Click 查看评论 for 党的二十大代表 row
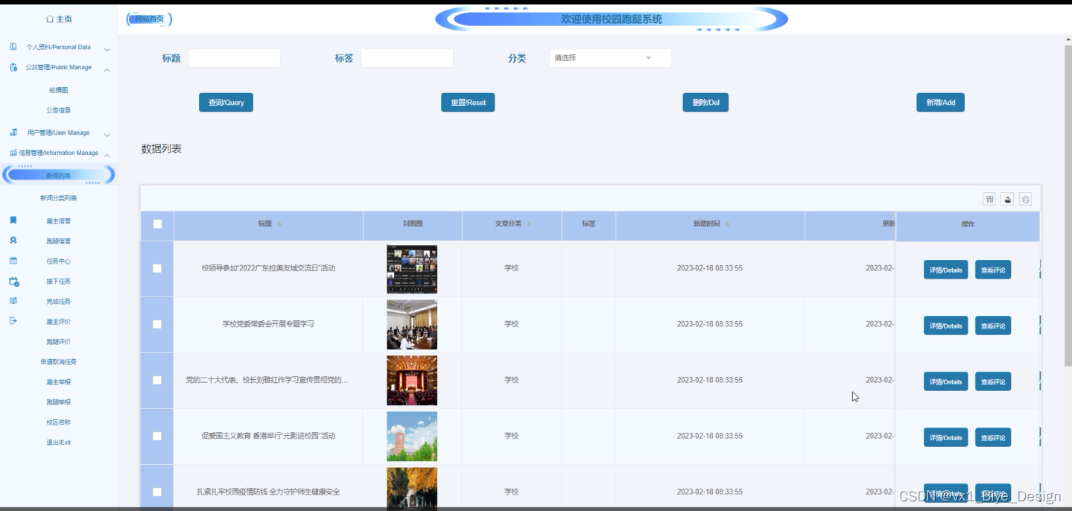 click(993, 381)
